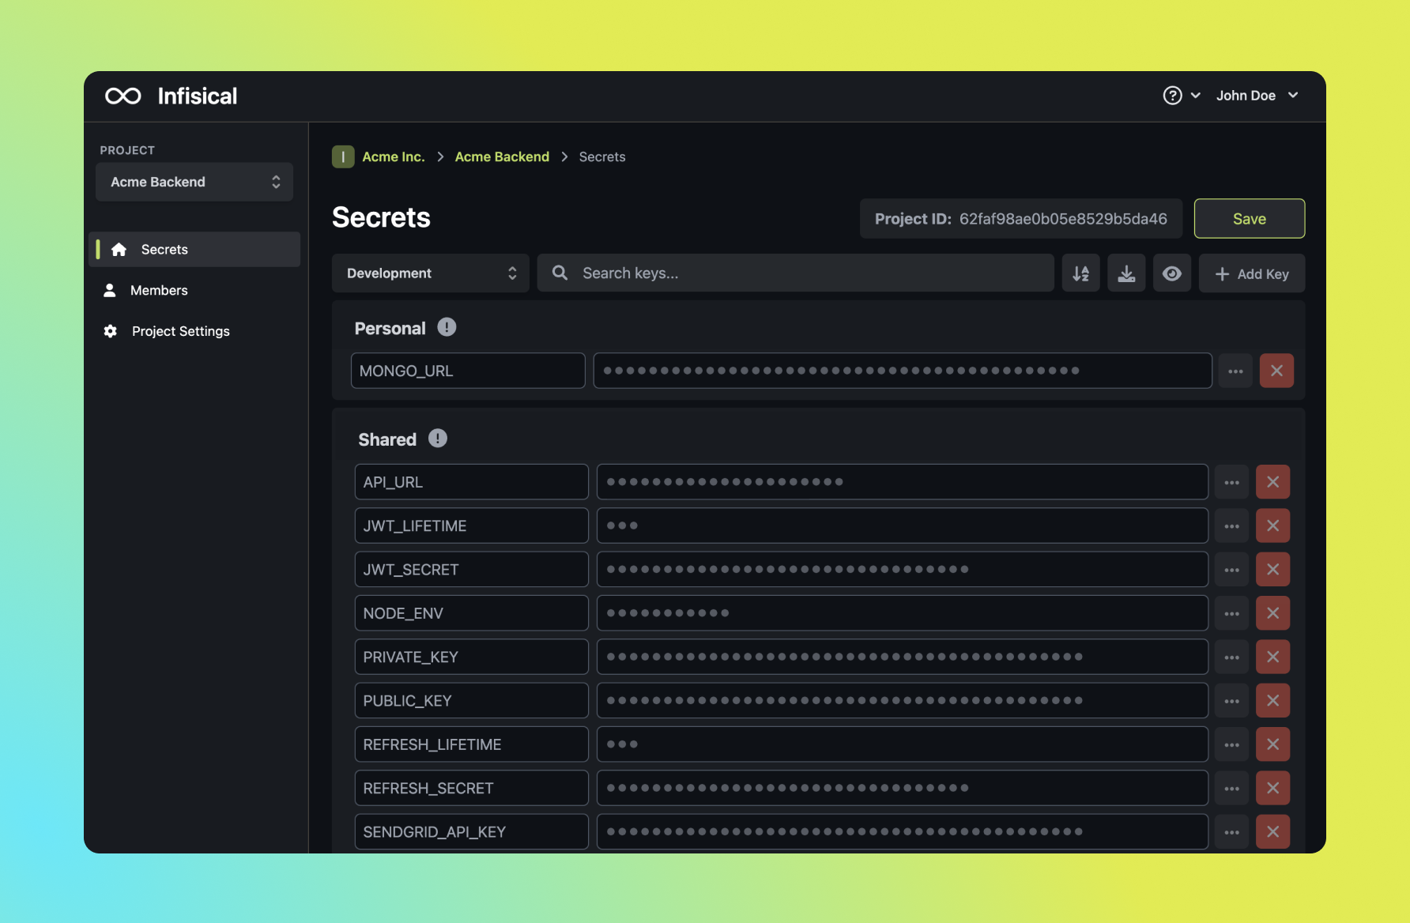Click the sort keys alphabetically icon
Viewport: 1410px width, 923px height.
click(1080, 273)
